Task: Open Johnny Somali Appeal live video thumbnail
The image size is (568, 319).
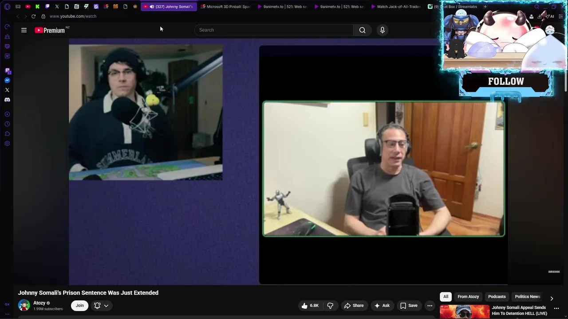Action: tap(465, 312)
